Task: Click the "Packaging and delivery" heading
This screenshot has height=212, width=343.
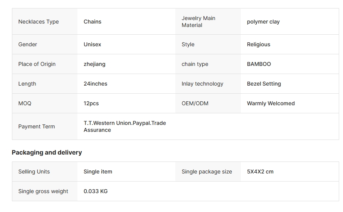Action: click(x=47, y=152)
